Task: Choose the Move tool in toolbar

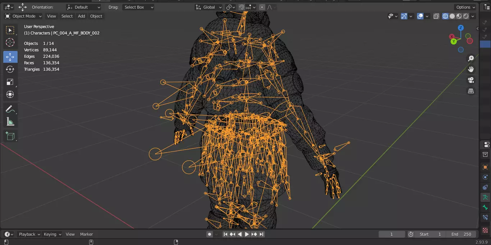Action: 10,57
